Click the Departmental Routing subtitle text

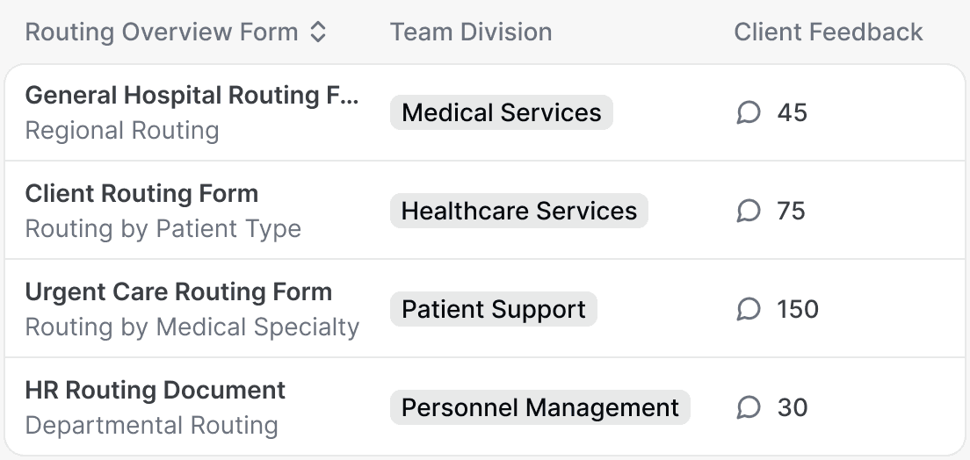(151, 426)
